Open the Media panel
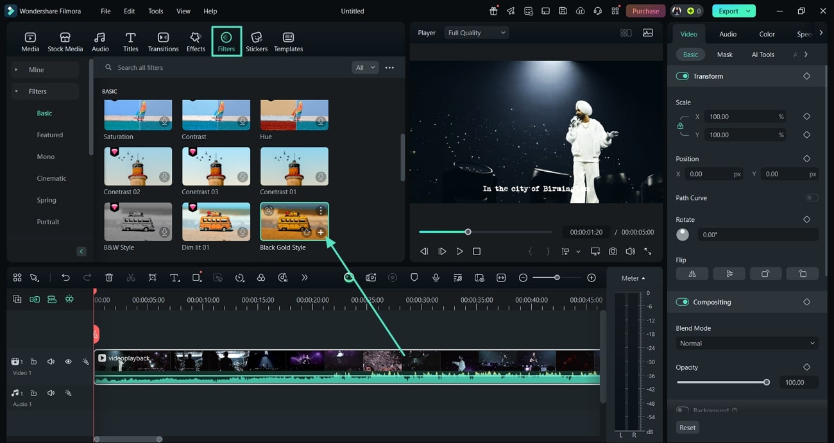This screenshot has width=834, height=443. tap(30, 42)
